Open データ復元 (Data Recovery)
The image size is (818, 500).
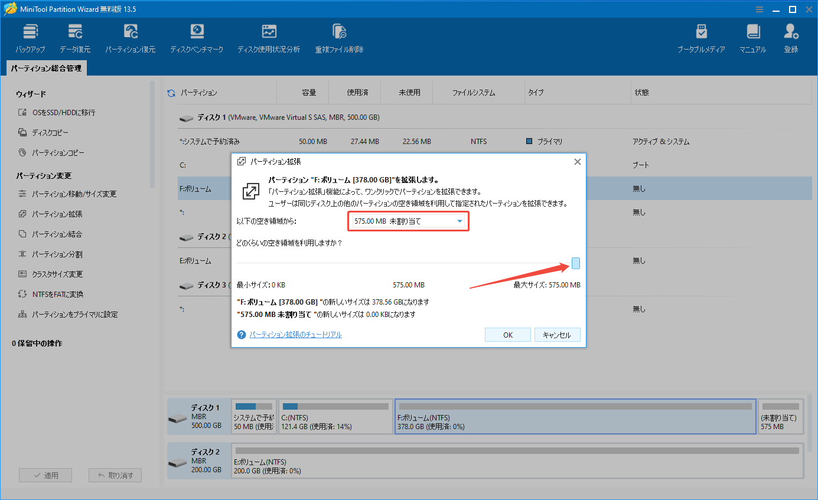pyautogui.click(x=76, y=37)
